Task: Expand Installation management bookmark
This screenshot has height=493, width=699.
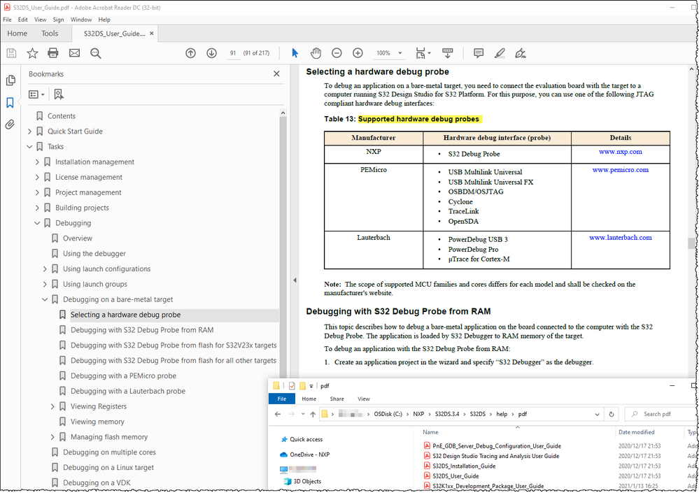Action: pos(37,162)
